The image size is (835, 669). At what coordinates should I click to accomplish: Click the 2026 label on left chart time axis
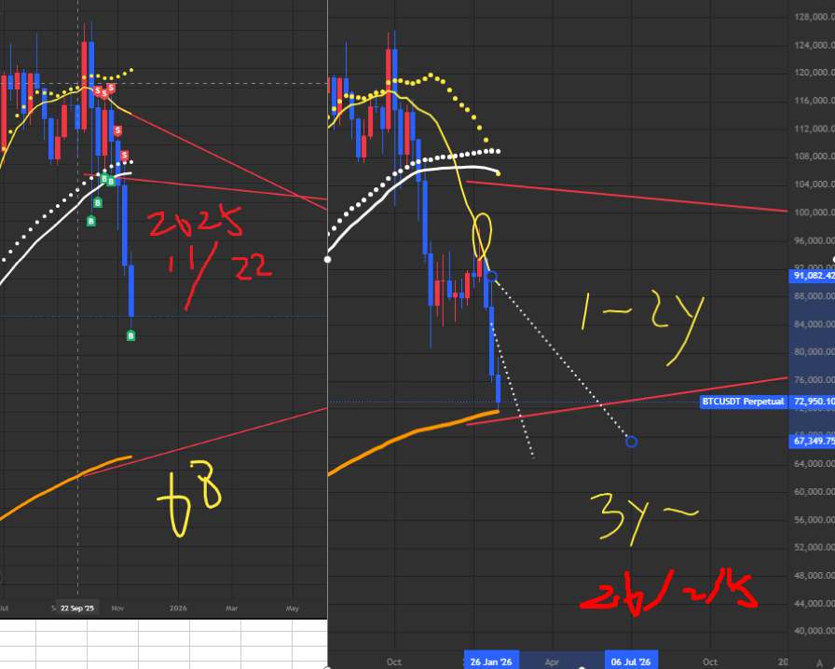coord(178,608)
